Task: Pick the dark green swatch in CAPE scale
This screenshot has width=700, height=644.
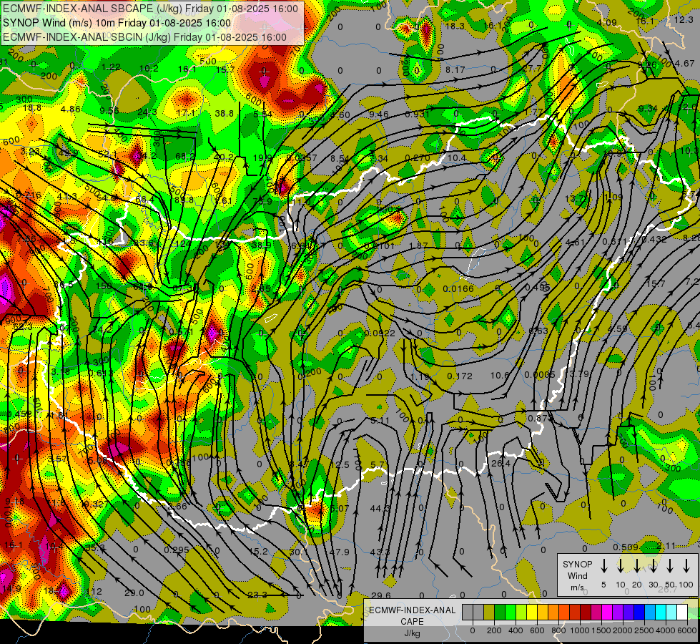Action: point(500,612)
